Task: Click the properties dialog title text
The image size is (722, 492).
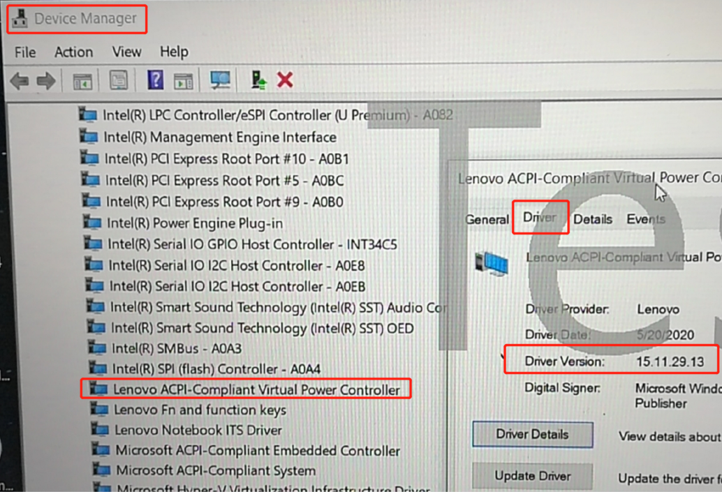Action: click(x=590, y=178)
